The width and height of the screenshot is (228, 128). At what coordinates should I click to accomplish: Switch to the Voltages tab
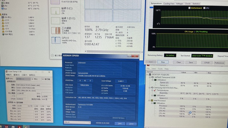(180, 3)
